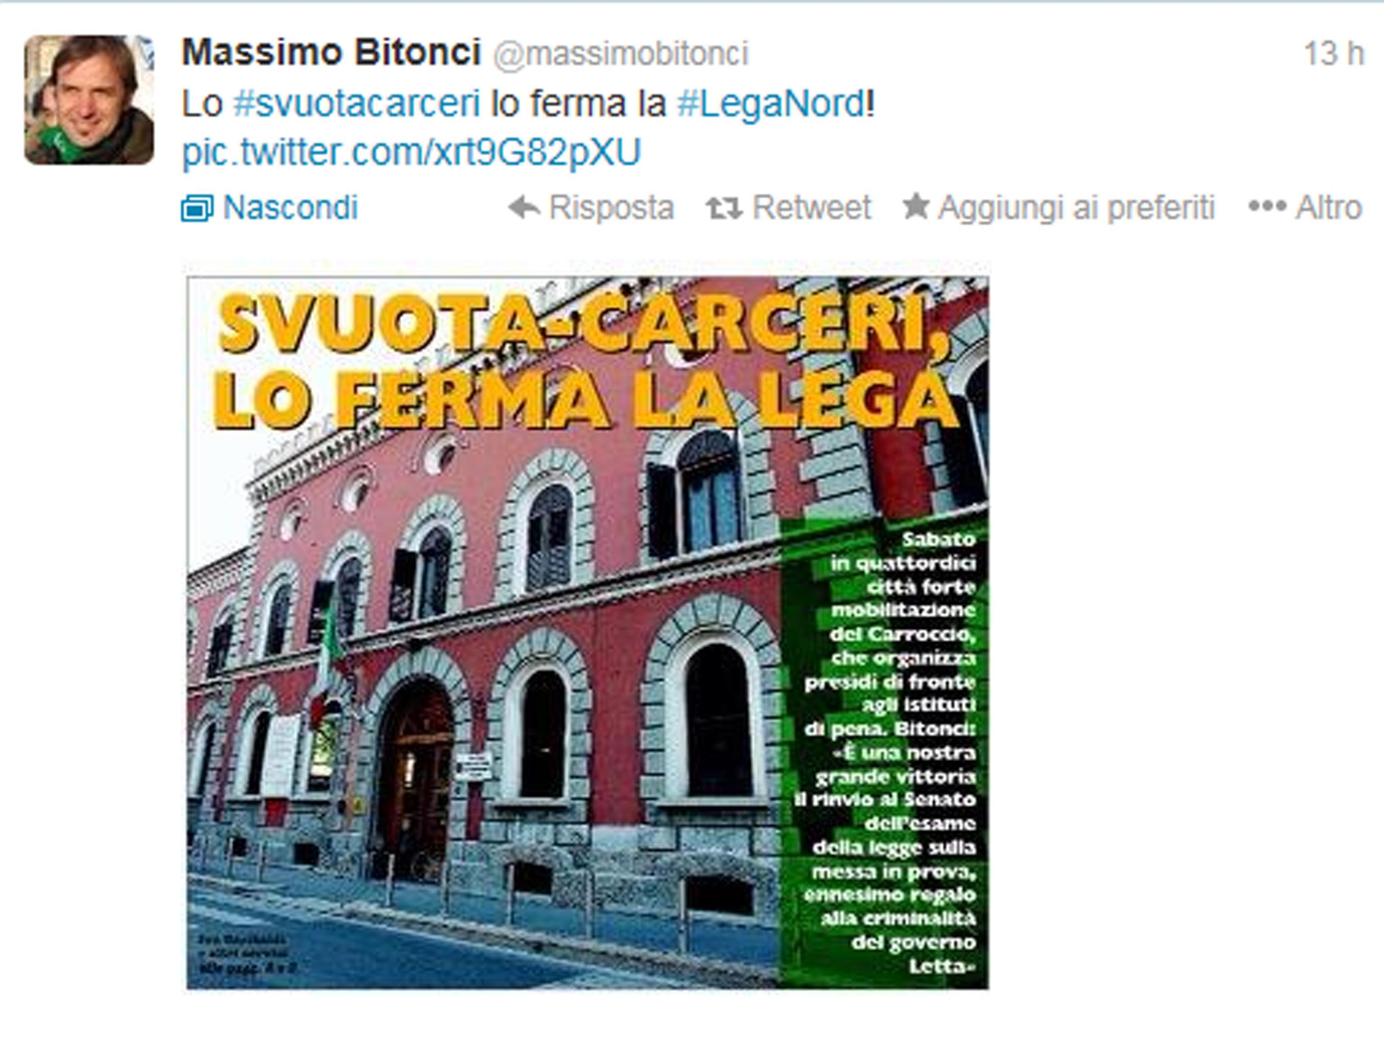
Task: Open the #svuotacarceri hashtag
Action: coord(357,103)
